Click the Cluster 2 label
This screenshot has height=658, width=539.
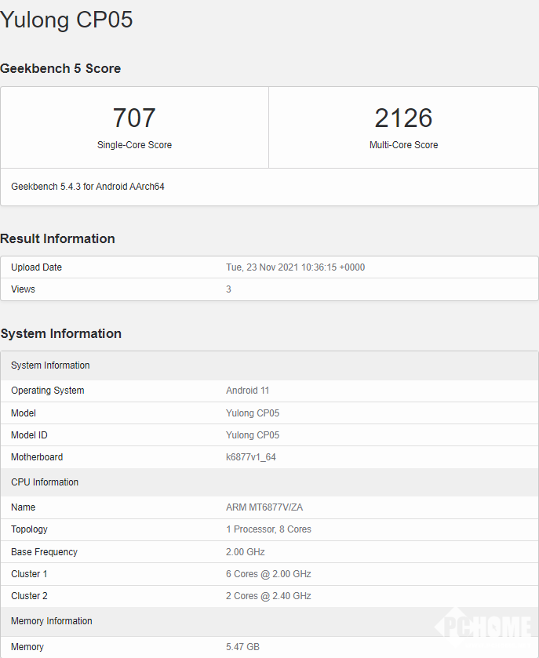tap(29, 596)
